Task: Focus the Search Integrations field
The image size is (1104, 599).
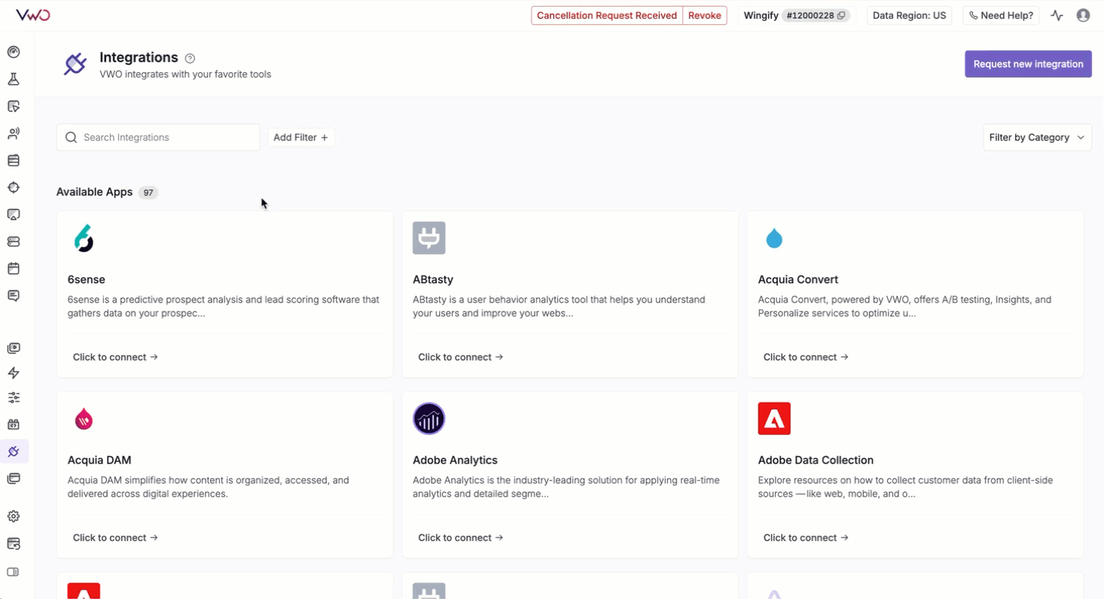Action: tap(158, 138)
